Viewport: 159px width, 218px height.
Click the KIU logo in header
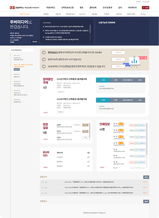[x=12, y=8]
